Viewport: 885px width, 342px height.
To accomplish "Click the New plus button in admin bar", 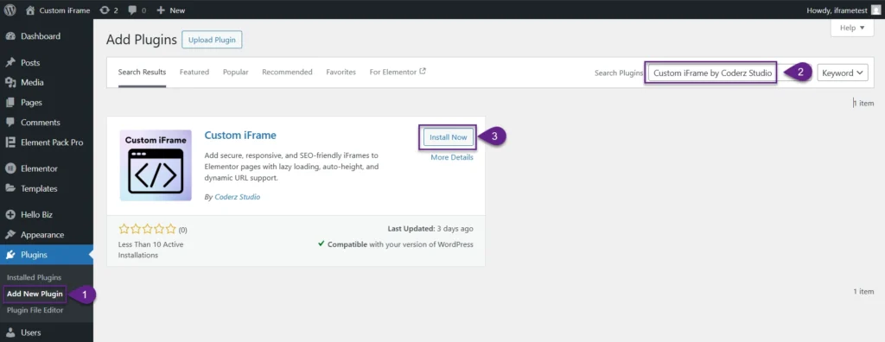I will (170, 10).
